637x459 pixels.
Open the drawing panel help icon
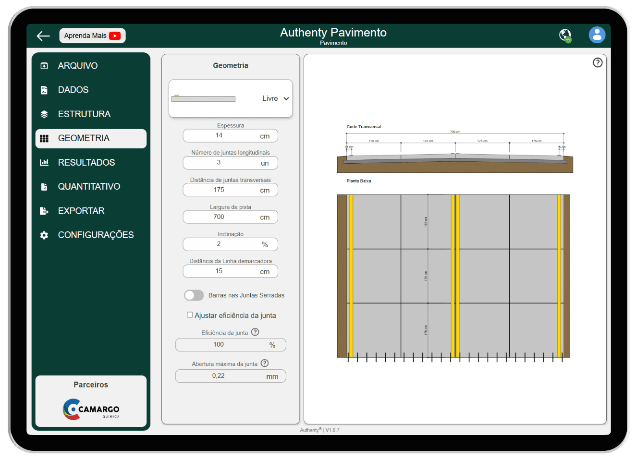598,62
